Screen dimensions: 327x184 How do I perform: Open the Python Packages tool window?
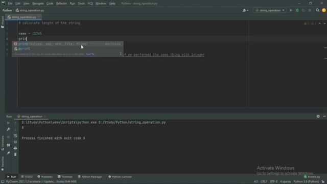90,177
